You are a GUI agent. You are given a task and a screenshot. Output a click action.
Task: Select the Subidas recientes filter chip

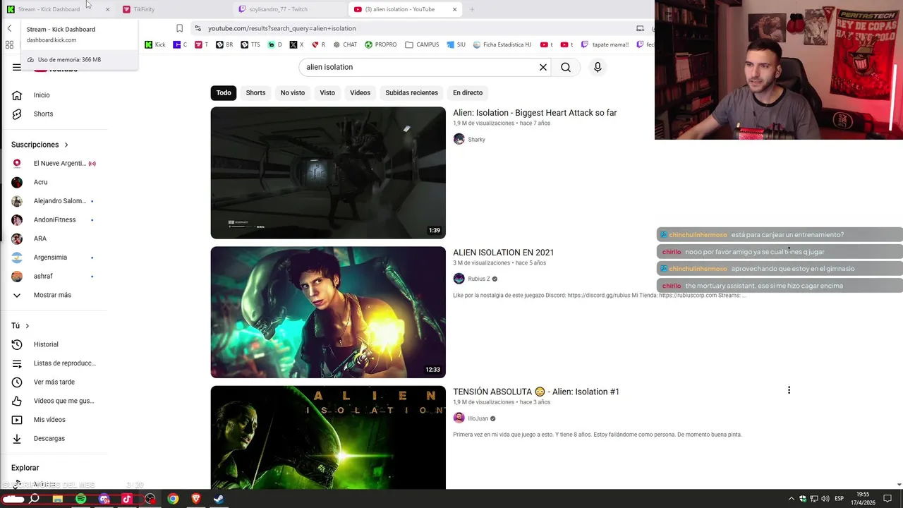(411, 92)
